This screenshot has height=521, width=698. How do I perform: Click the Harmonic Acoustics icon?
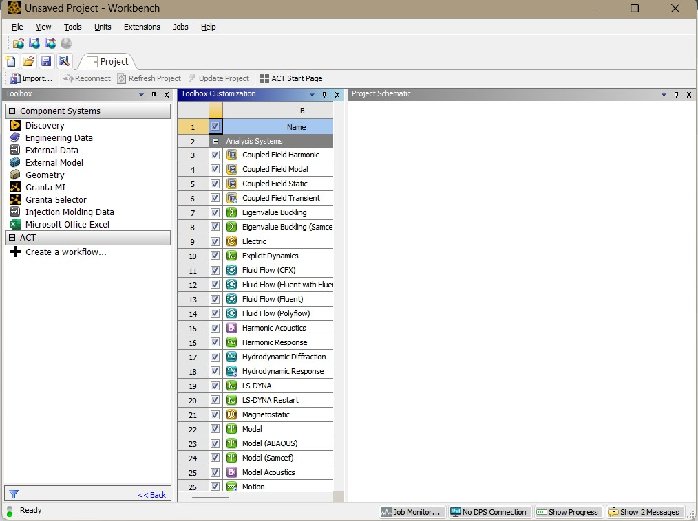[x=231, y=328]
